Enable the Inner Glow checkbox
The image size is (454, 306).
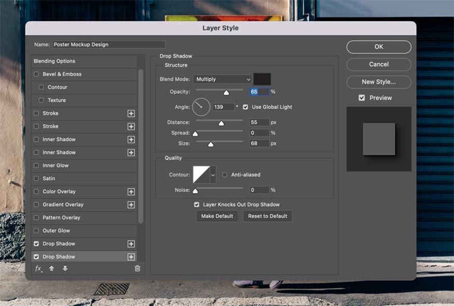(36, 166)
